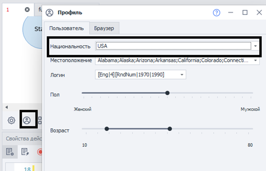Viewport: 266px width, 171px height.
Task: Click the upper Возраст slider handle
Action: click(170, 129)
